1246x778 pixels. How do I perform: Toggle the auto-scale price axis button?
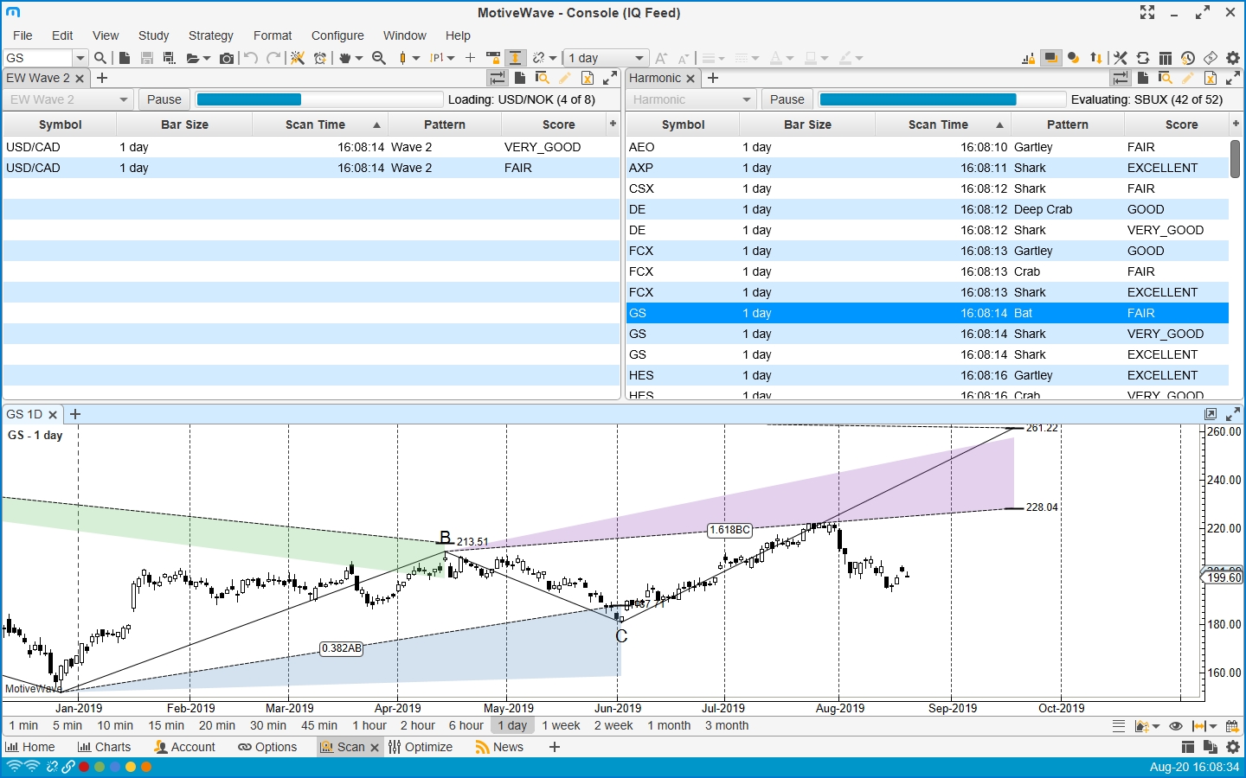click(x=516, y=58)
